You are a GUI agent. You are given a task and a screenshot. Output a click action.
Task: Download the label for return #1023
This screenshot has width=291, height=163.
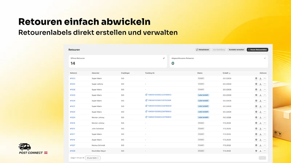(x=260, y=78)
